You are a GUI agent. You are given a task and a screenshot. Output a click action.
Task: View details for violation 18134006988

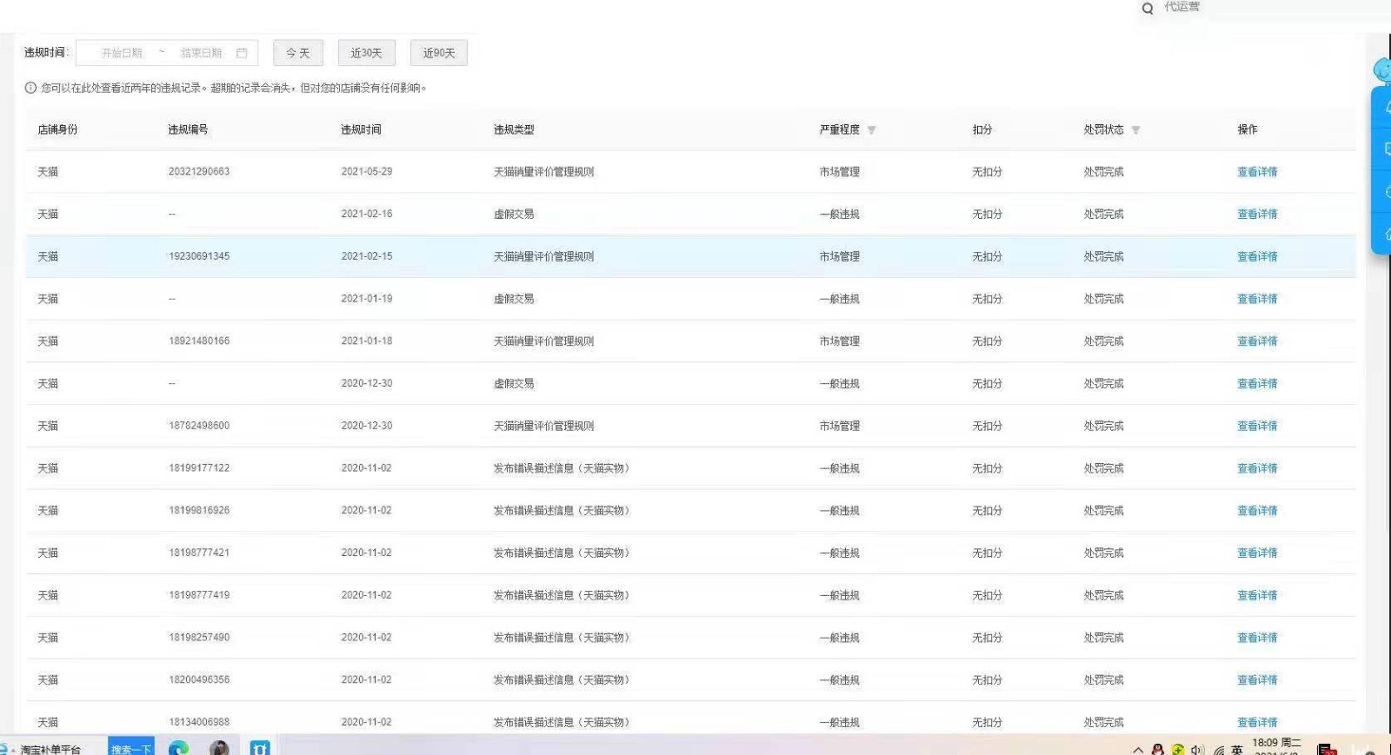click(x=1257, y=722)
